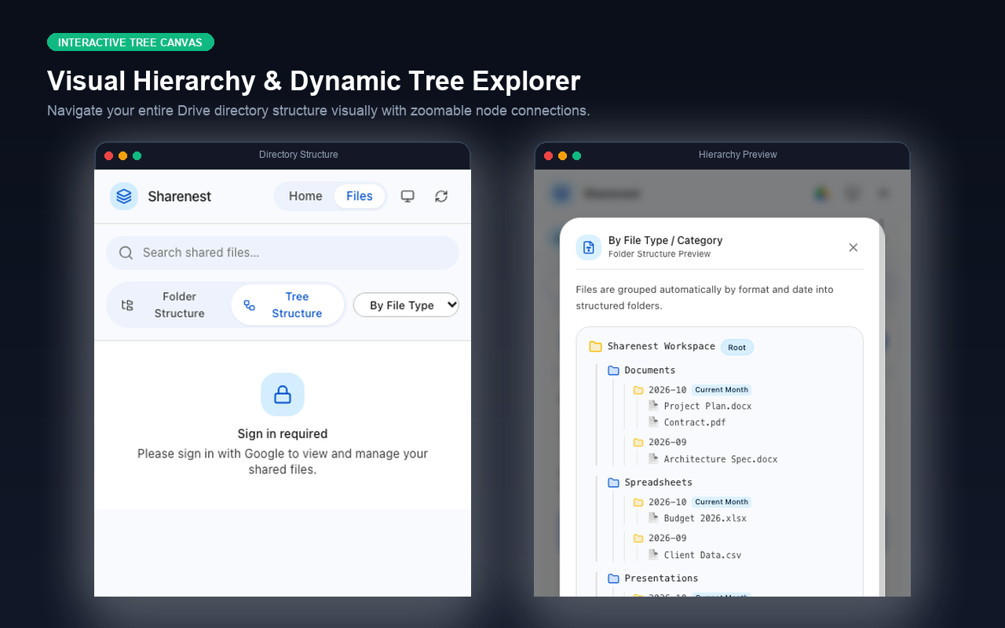Viewport: 1005px width, 628px height.
Task: Collapse the 2026-09 folder under Documents
Action: coord(660,442)
